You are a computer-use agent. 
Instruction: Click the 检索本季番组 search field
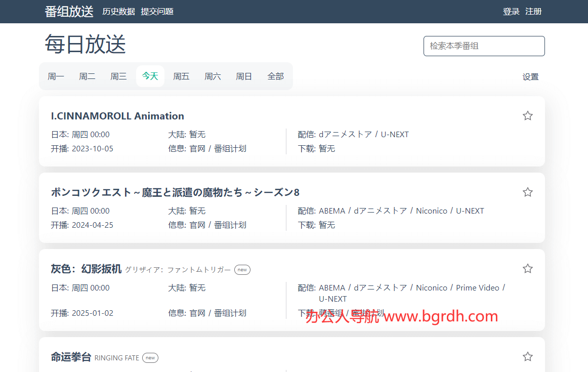pyautogui.click(x=484, y=46)
